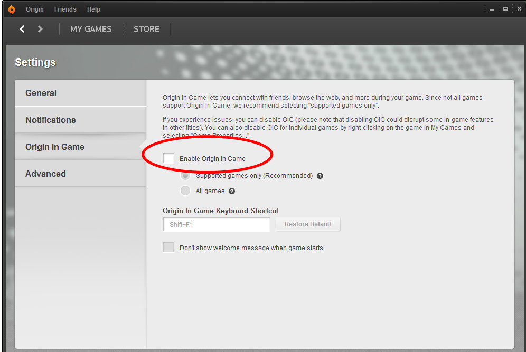Close the Origin window

pyautogui.click(x=519, y=9)
